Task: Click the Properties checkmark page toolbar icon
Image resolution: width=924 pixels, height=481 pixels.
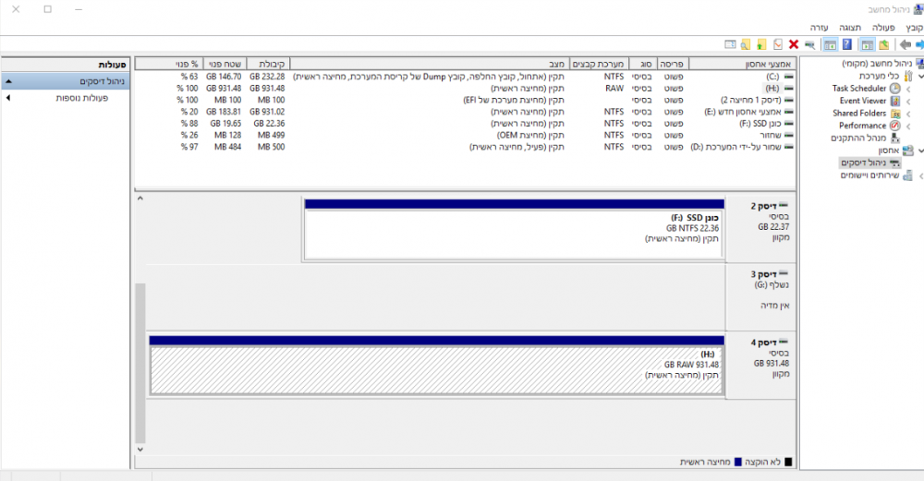Action: [x=778, y=44]
